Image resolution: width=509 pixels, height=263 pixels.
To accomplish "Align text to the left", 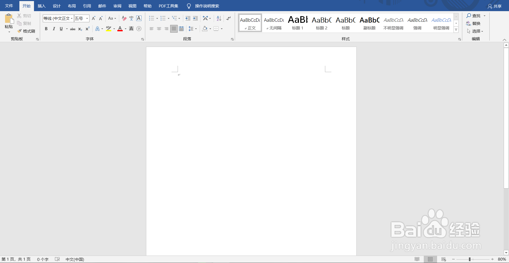I will [x=152, y=29].
